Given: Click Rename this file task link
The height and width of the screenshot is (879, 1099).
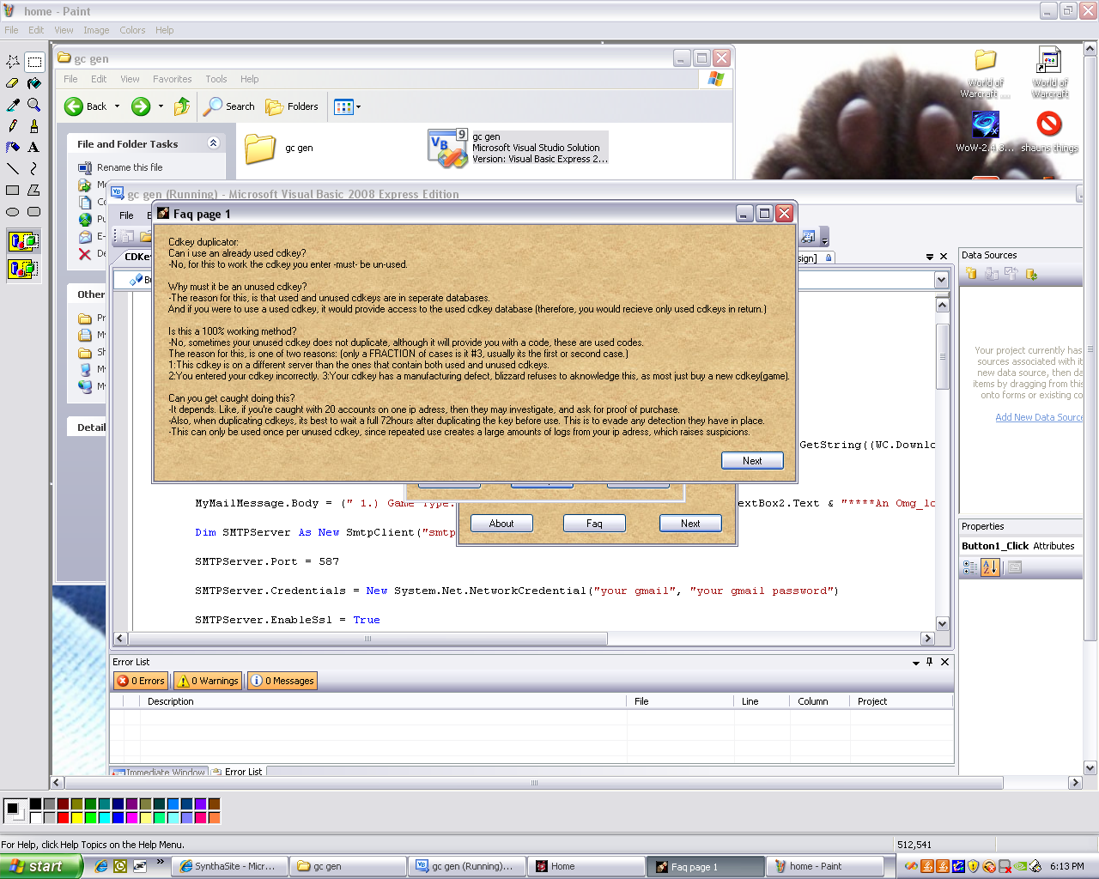Looking at the screenshot, I should point(130,167).
